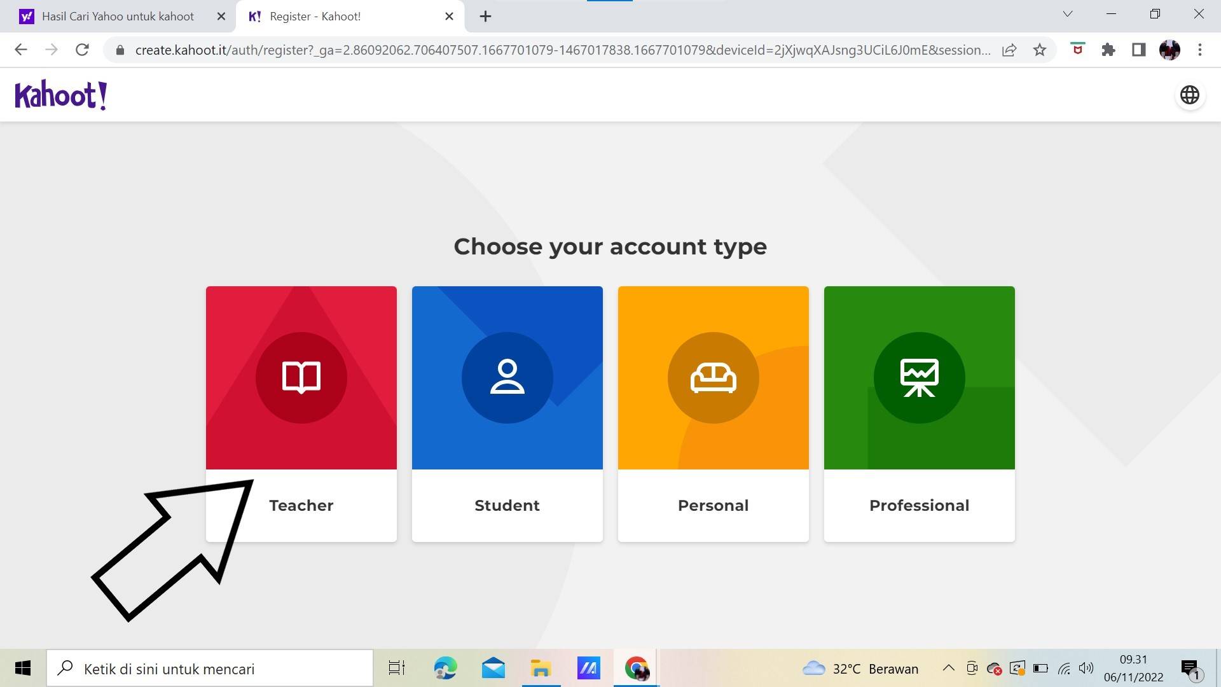
Task: Open Chrome three-dot menu
Action: [x=1200, y=50]
